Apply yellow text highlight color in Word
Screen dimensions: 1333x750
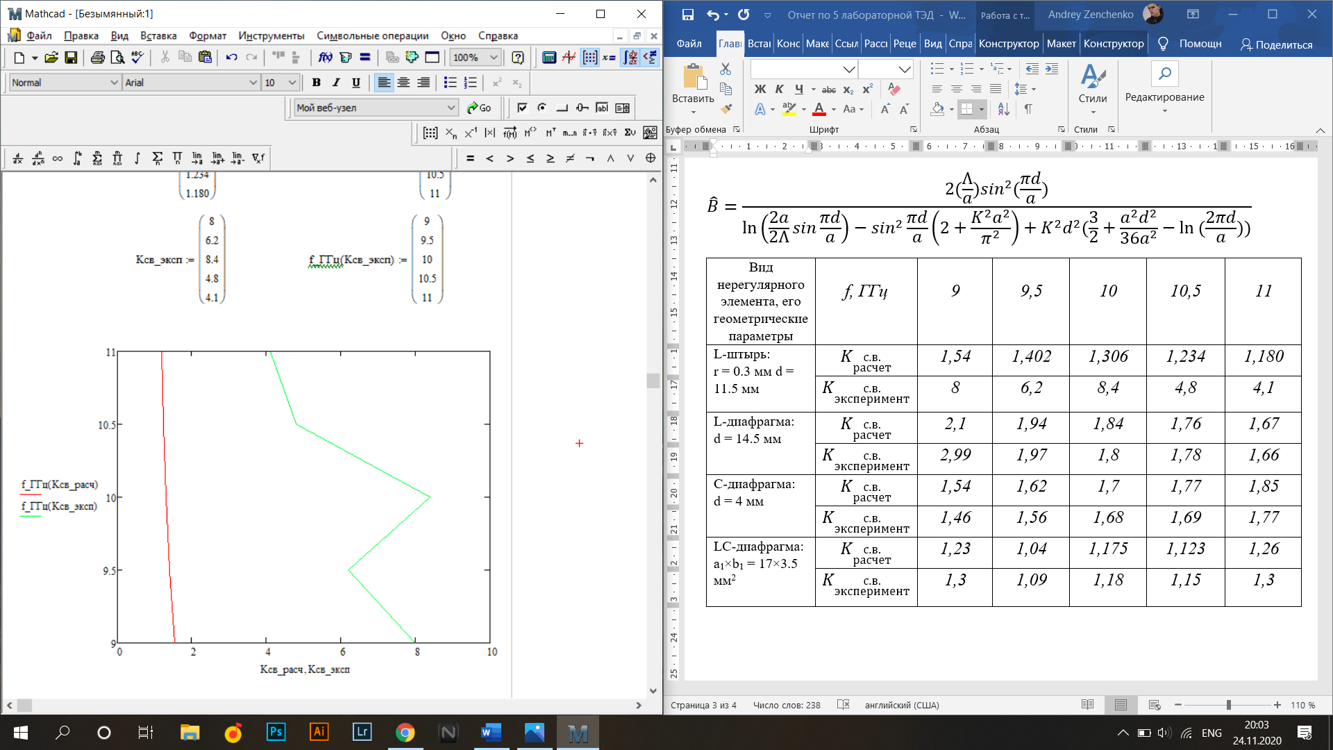pos(789,109)
